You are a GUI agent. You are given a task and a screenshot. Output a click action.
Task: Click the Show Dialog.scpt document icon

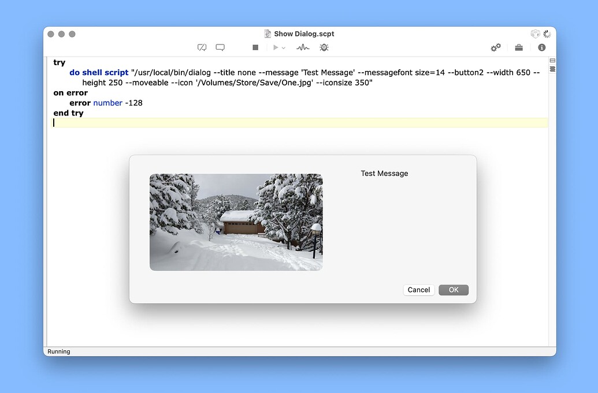tap(267, 33)
